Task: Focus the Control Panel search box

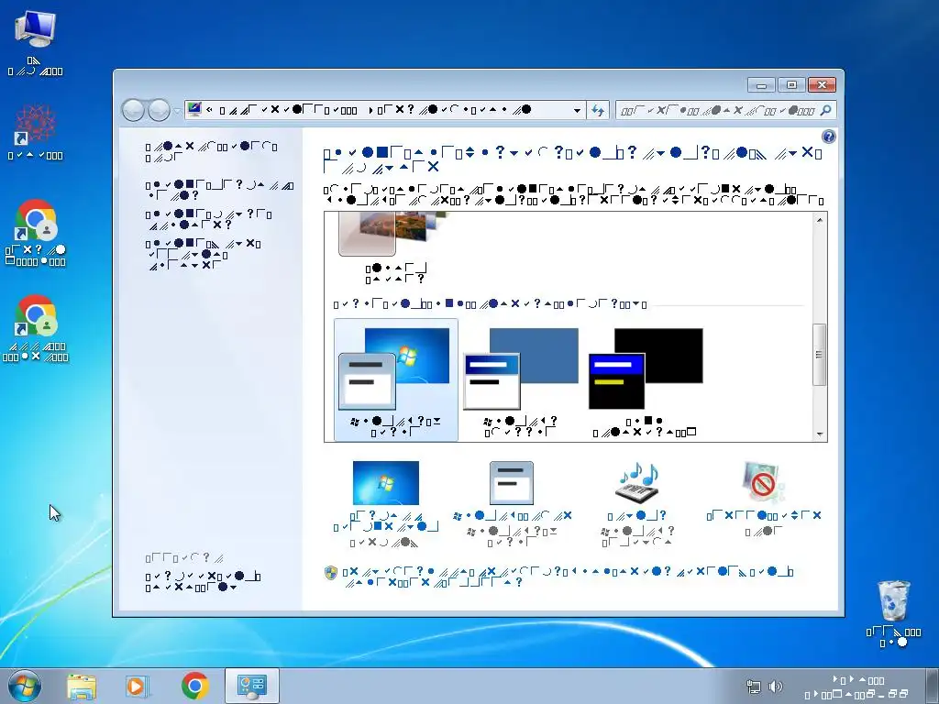Action: 716,110
